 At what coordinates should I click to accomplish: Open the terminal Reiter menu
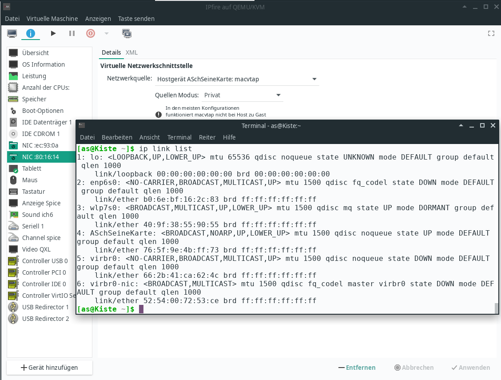207,137
